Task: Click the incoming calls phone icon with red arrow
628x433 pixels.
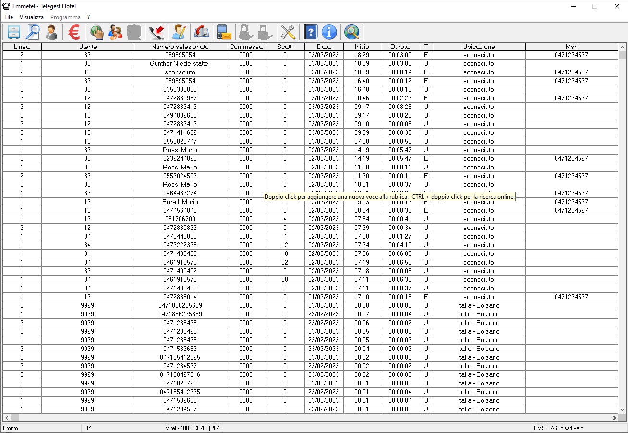Action: [157, 33]
